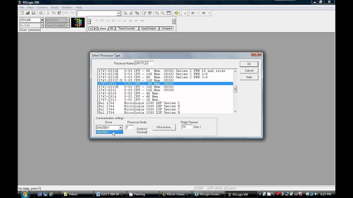
Task: Click OK in Select Processor Type
Action: 249,64
